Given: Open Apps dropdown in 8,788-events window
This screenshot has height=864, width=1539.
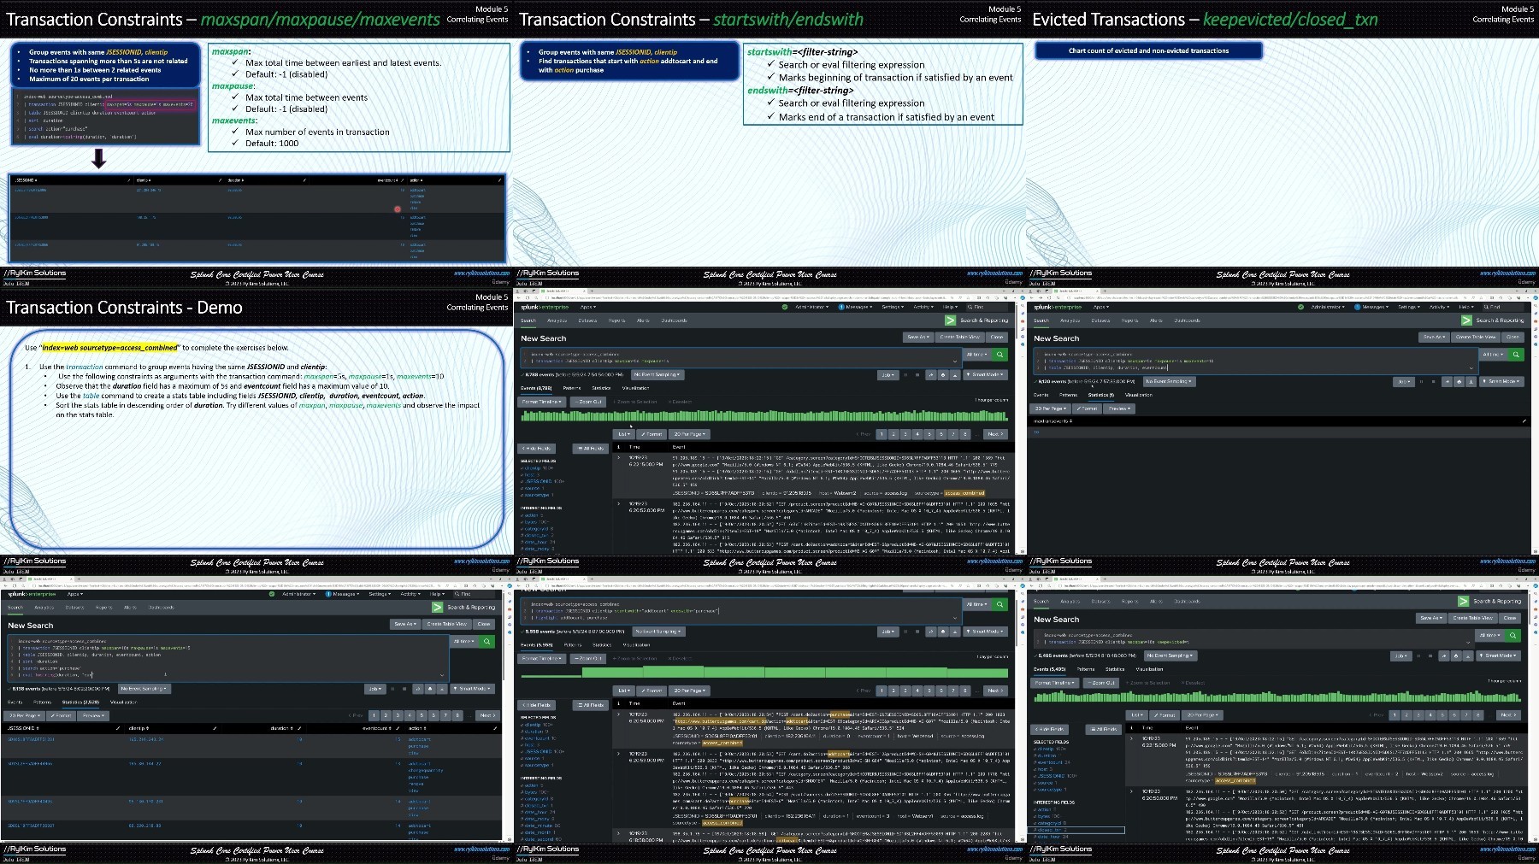Looking at the screenshot, I should pos(587,307).
